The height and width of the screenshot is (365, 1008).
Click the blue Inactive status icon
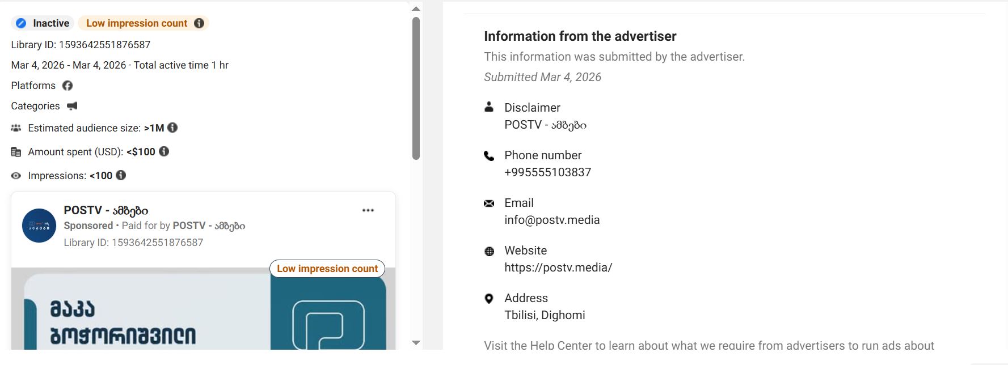pyautogui.click(x=21, y=23)
